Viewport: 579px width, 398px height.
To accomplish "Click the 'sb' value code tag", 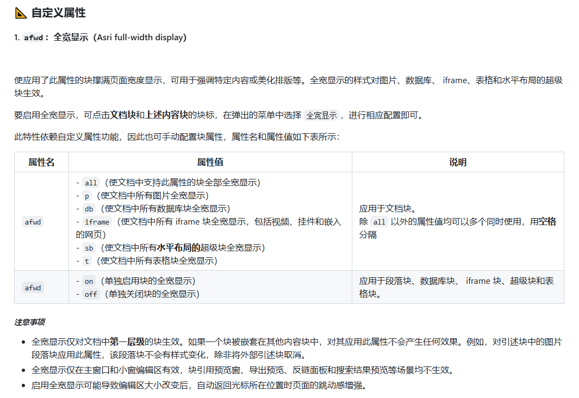I will [89, 248].
